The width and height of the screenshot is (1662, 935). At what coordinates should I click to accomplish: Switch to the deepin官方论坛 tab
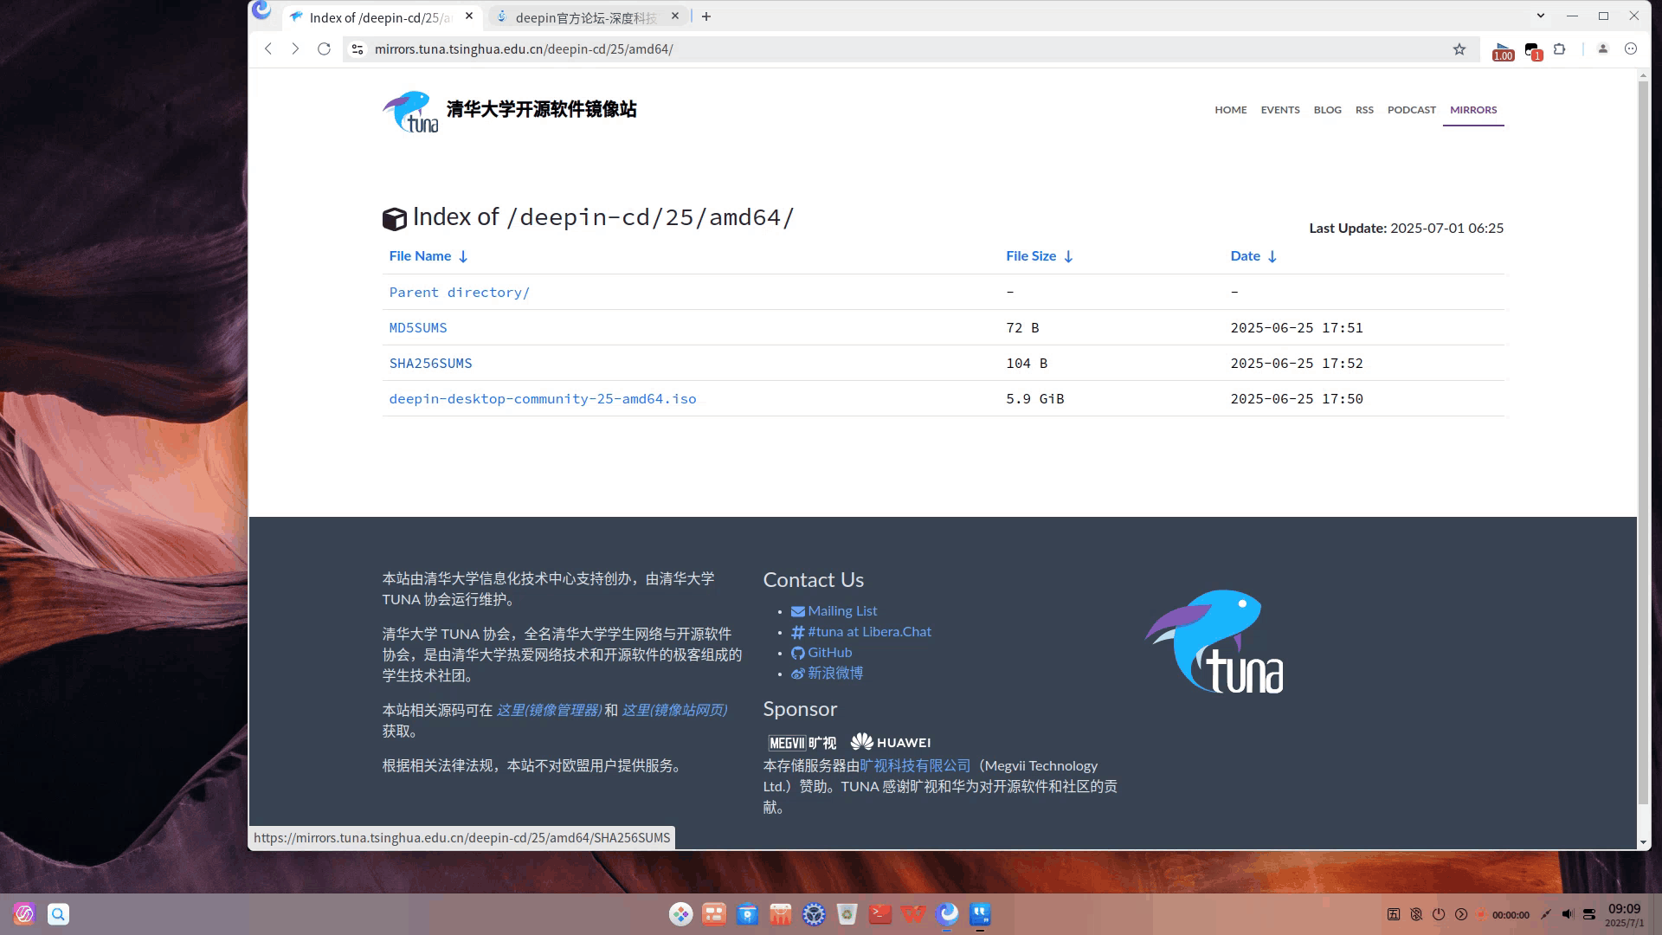pyautogui.click(x=586, y=17)
